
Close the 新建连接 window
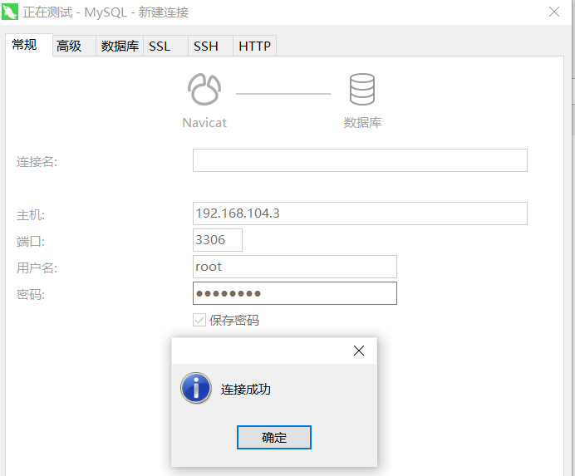(554, 12)
